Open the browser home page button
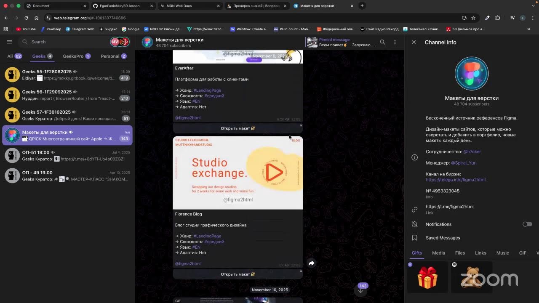Viewport: 539px width, 303px height. click(x=37, y=18)
